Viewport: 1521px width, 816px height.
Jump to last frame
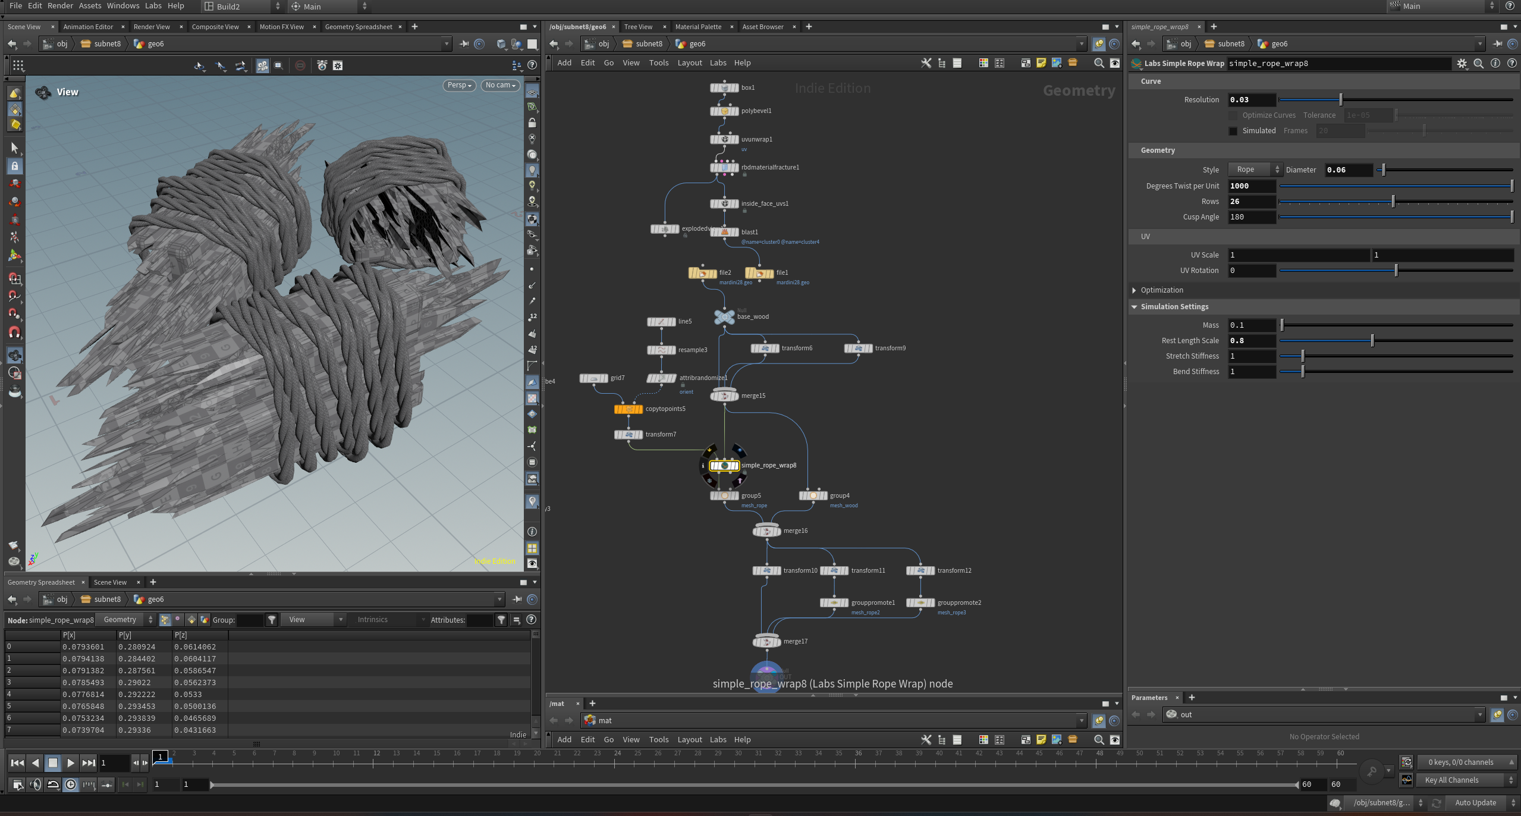[x=88, y=763]
